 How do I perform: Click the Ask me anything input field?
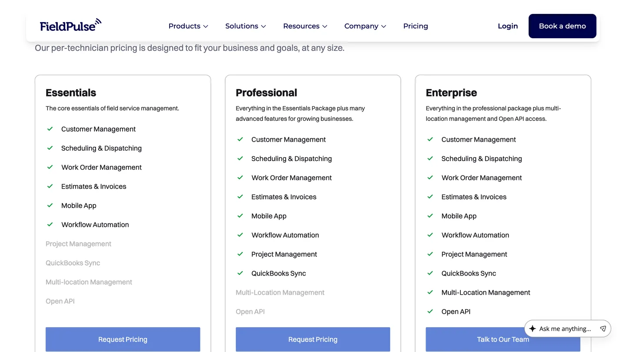(565, 329)
